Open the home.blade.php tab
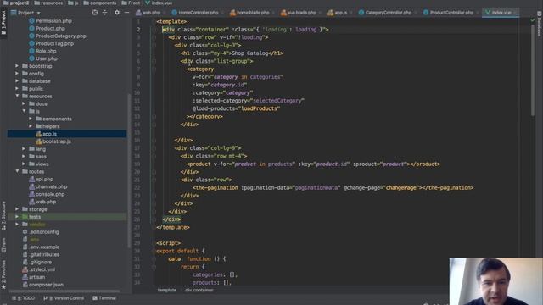The height and width of the screenshot is (305, 543). point(251,13)
